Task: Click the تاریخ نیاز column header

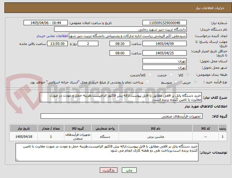Action: 24,128
